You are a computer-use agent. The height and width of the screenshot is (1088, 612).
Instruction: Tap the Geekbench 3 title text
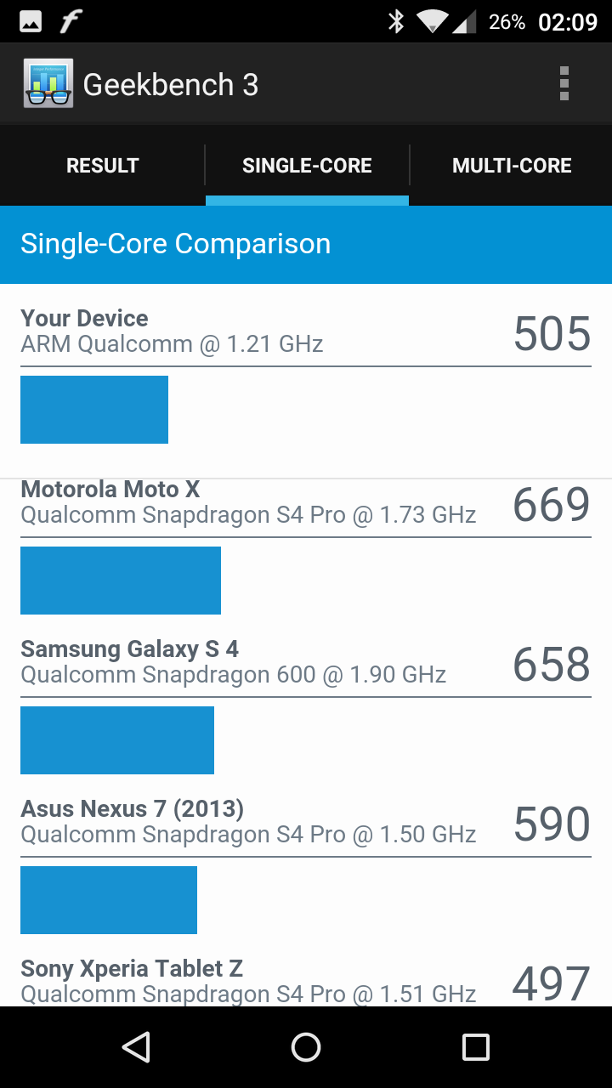171,85
